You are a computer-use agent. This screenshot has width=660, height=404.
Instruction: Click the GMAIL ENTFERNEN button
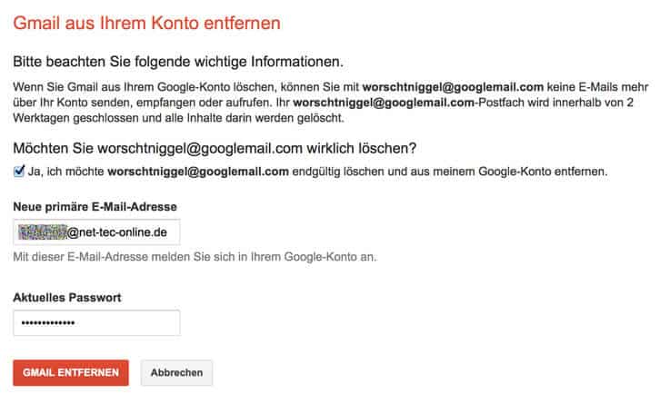click(71, 372)
